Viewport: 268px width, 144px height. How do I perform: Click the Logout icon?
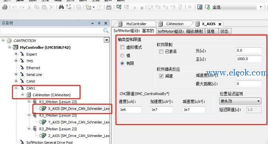(126, 7)
